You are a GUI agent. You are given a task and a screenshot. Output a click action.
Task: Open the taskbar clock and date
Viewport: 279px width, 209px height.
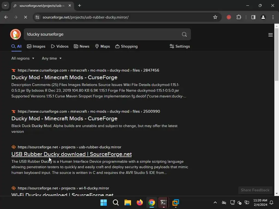260,202
